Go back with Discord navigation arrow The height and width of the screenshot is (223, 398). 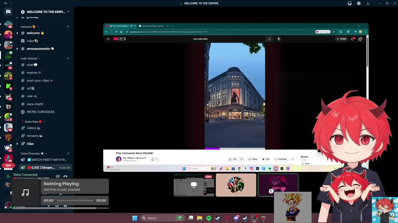pos(6,3)
